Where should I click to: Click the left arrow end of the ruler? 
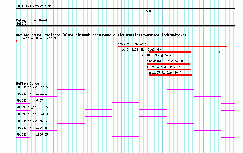pos(17,9)
